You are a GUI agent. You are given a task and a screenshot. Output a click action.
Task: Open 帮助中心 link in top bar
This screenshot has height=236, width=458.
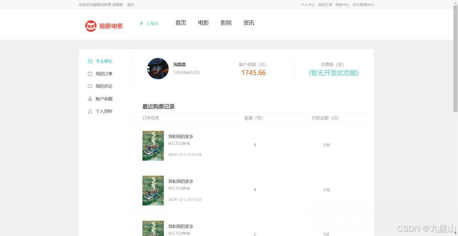coord(342,5)
